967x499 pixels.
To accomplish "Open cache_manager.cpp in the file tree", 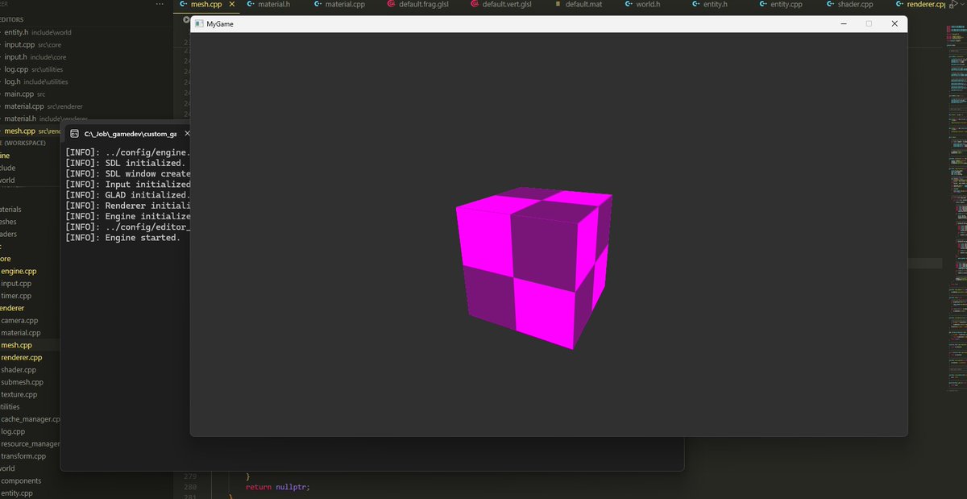I will coord(31,419).
